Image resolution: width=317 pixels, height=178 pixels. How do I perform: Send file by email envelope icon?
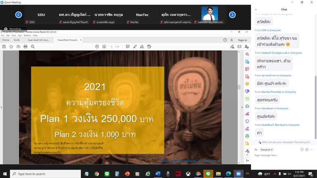click(x=239, y=47)
